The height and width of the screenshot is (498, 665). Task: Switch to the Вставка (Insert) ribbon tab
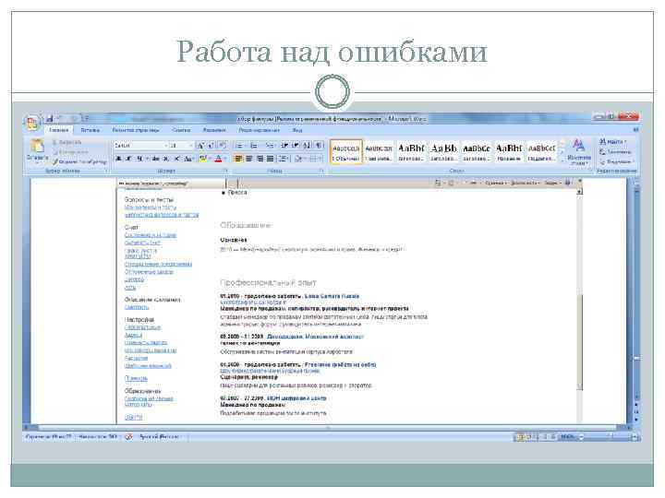tap(90, 130)
